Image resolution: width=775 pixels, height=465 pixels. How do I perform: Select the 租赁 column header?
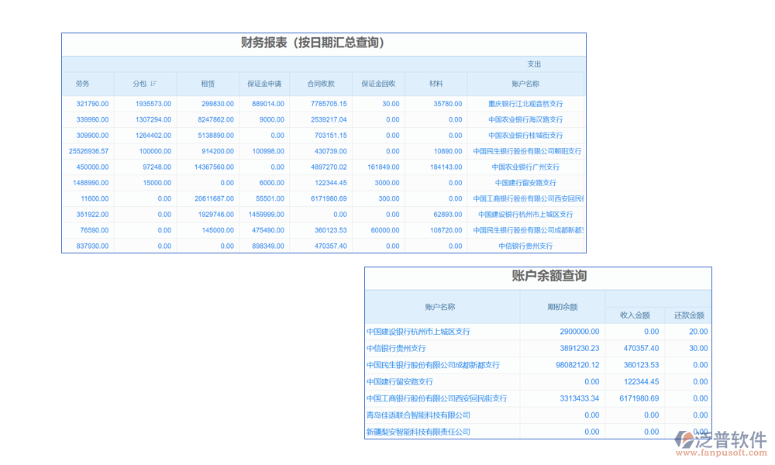(x=208, y=84)
